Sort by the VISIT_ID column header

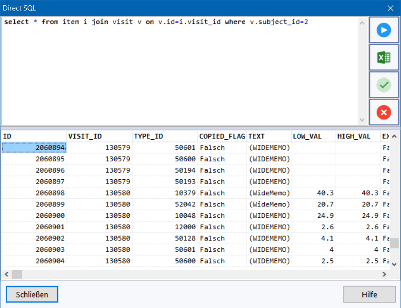[x=99, y=136]
